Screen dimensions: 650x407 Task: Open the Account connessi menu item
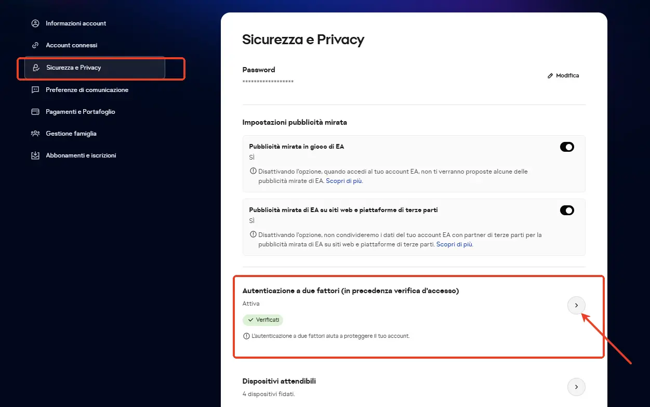tap(71, 45)
